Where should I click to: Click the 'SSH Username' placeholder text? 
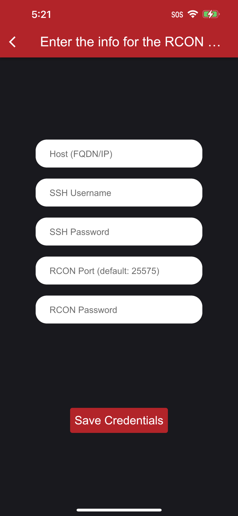80,193
